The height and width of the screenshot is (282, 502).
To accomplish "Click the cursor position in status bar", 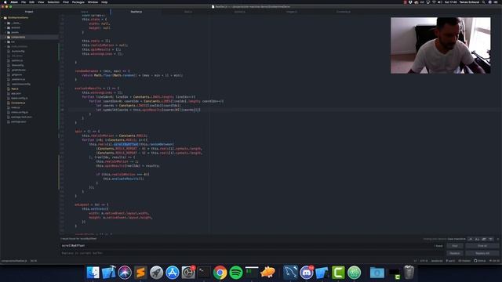I will tap(33, 261).
